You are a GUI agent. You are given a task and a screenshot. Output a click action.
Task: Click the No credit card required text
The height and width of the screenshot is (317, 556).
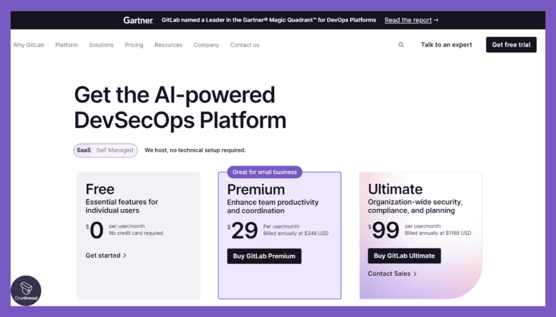136,233
